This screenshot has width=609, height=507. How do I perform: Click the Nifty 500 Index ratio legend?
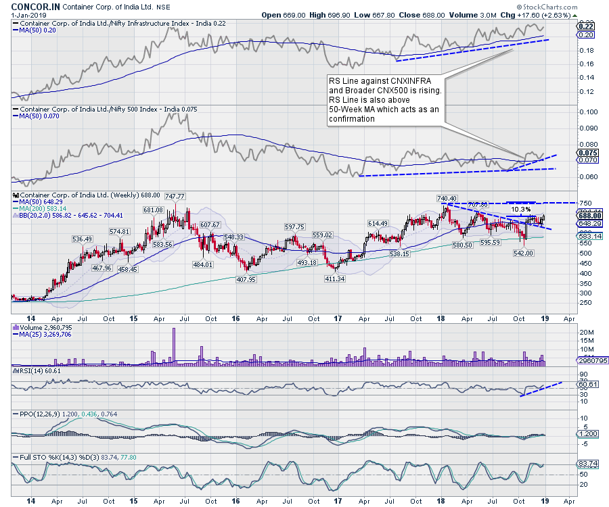pos(106,110)
